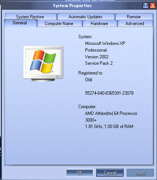157x180 pixels.
Task: Click the question mark help button
Action: click(145, 6)
